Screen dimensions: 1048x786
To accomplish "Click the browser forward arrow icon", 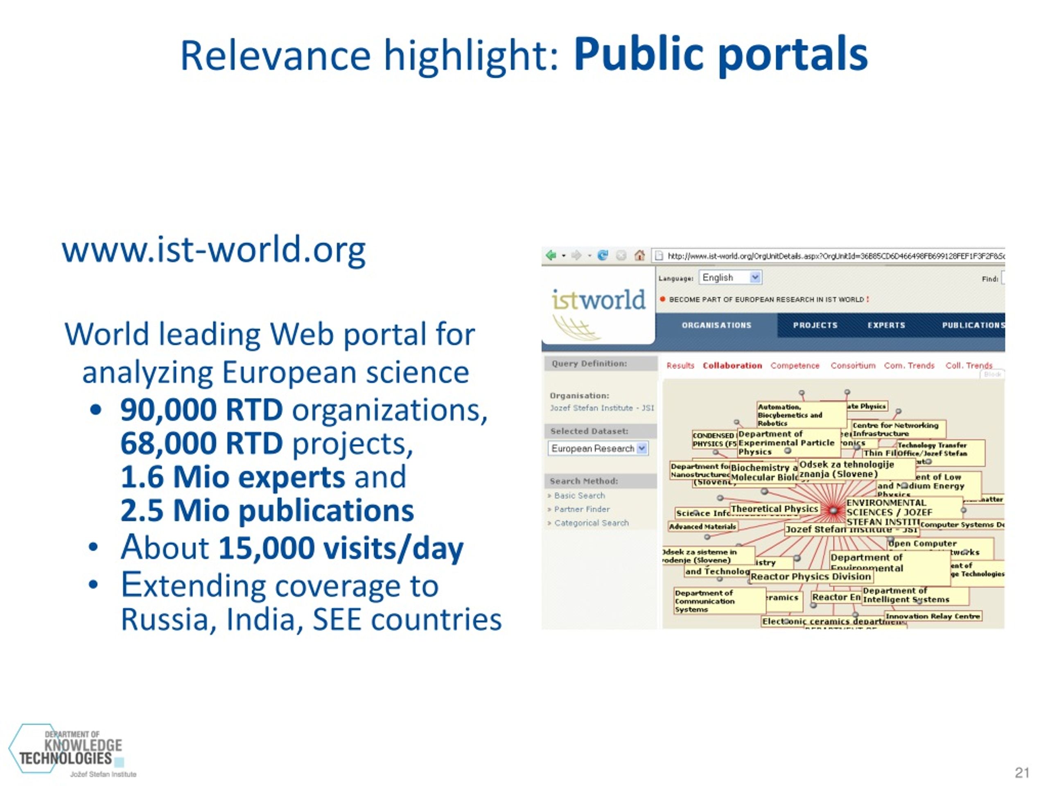I will [576, 255].
